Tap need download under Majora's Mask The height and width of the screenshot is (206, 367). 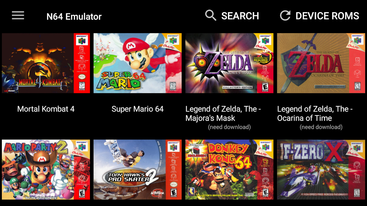(x=229, y=127)
